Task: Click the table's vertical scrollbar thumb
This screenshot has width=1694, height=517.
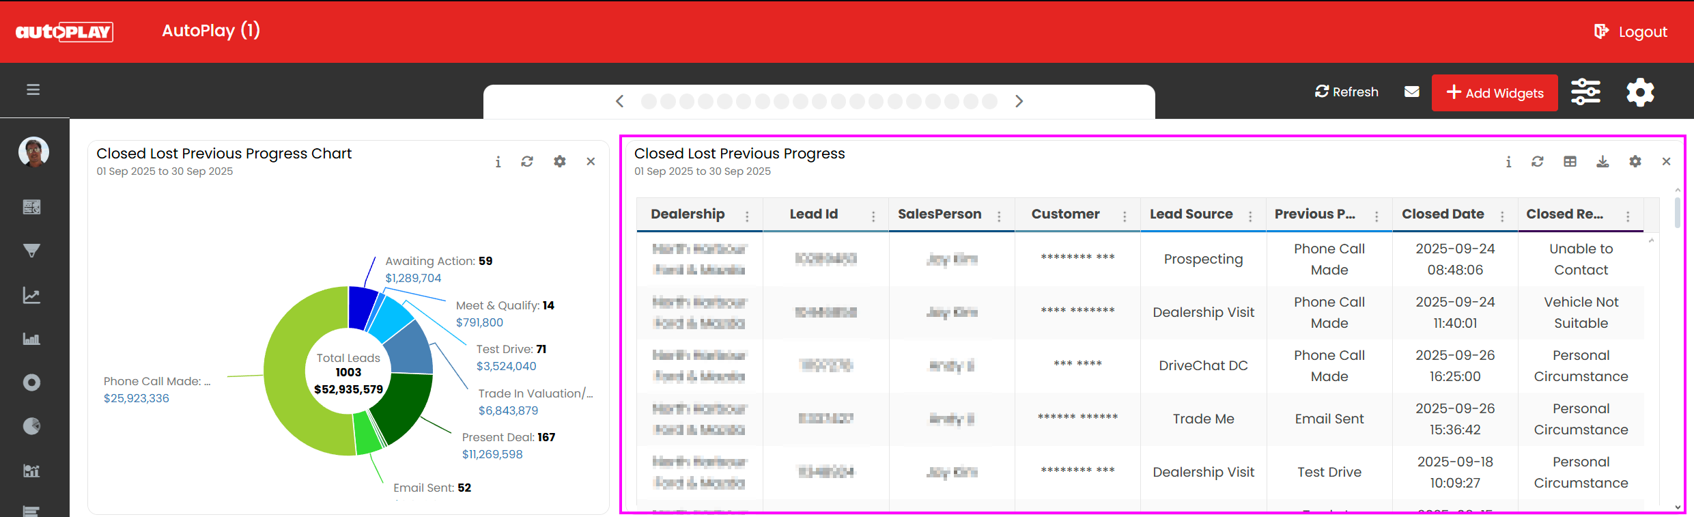Action: click(1677, 212)
